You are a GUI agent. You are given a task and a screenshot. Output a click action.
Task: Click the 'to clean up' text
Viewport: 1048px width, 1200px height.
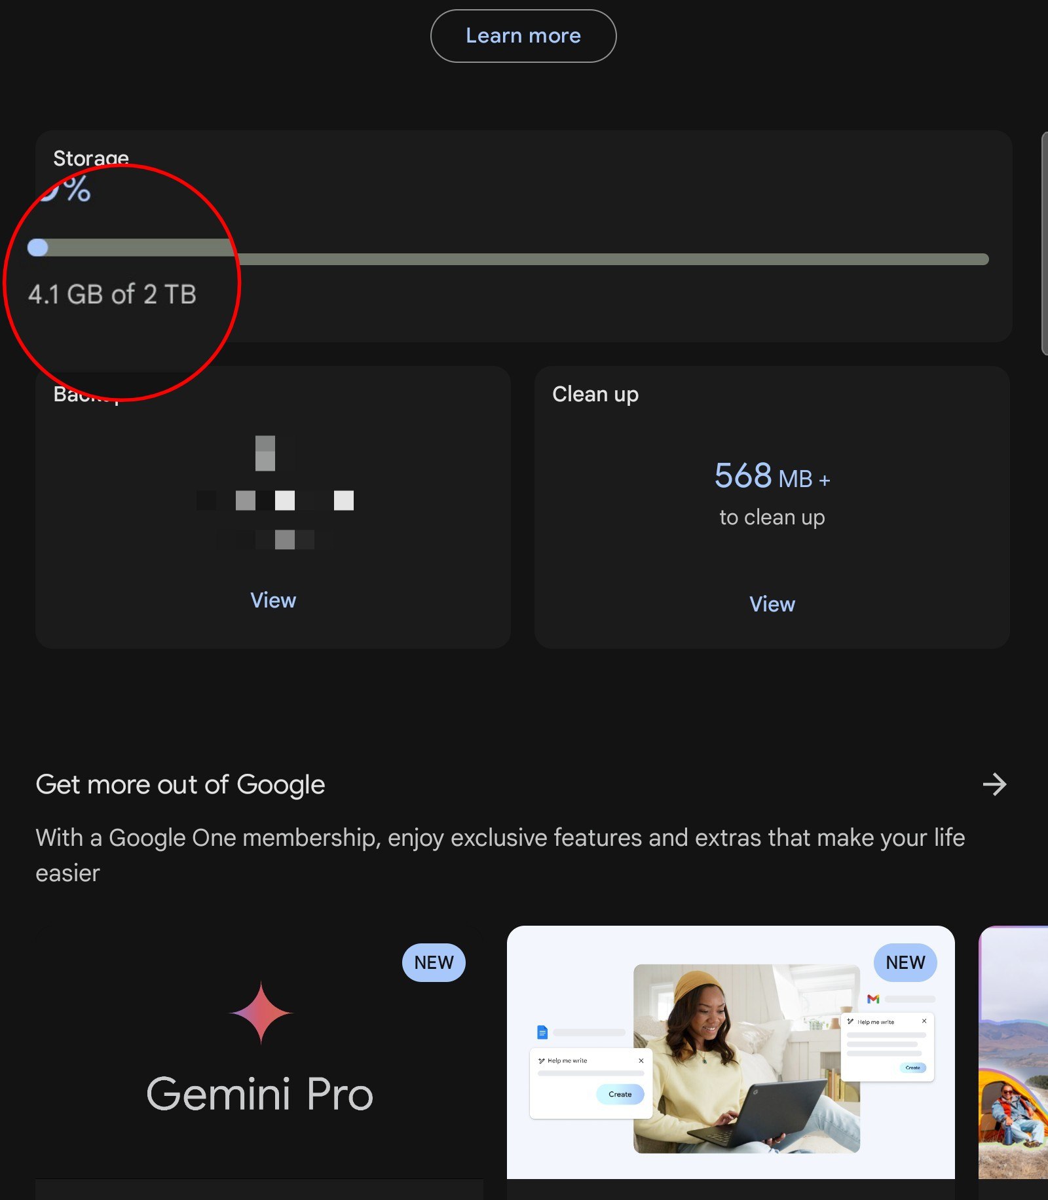[x=772, y=517]
